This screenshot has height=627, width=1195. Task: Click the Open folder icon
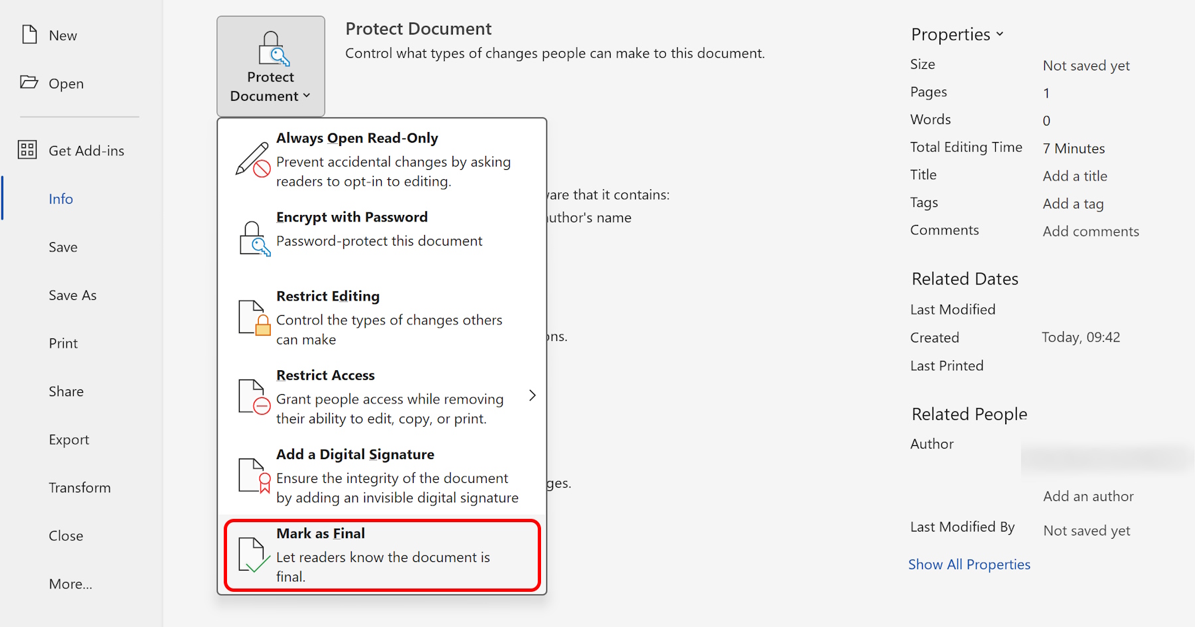29,83
